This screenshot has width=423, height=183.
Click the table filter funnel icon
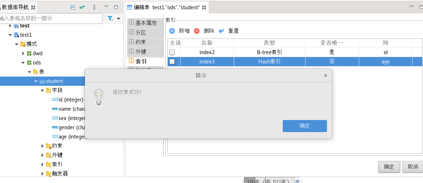(x=110, y=19)
